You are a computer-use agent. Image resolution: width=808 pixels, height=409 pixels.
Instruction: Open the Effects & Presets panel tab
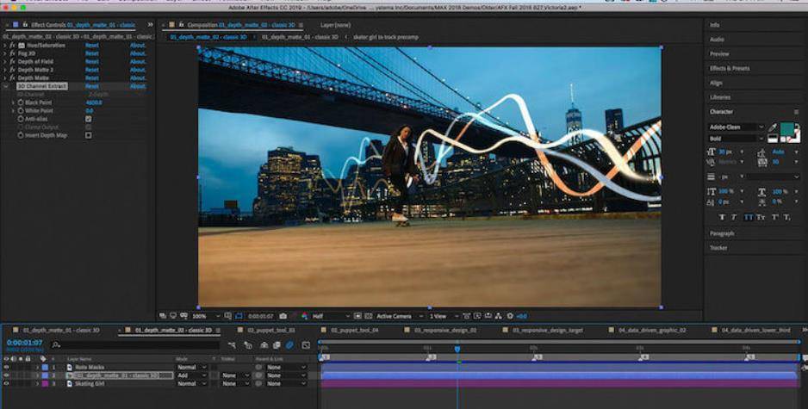729,68
